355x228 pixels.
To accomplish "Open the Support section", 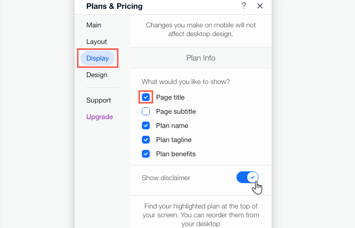I will pos(99,100).
